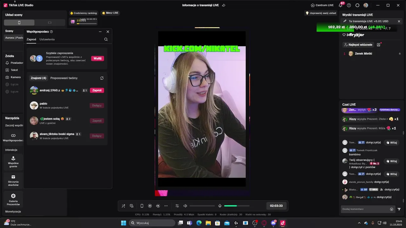The width and height of the screenshot is (406, 228).
Task: Open Centrum LIVE
Action: (x=322, y=5)
